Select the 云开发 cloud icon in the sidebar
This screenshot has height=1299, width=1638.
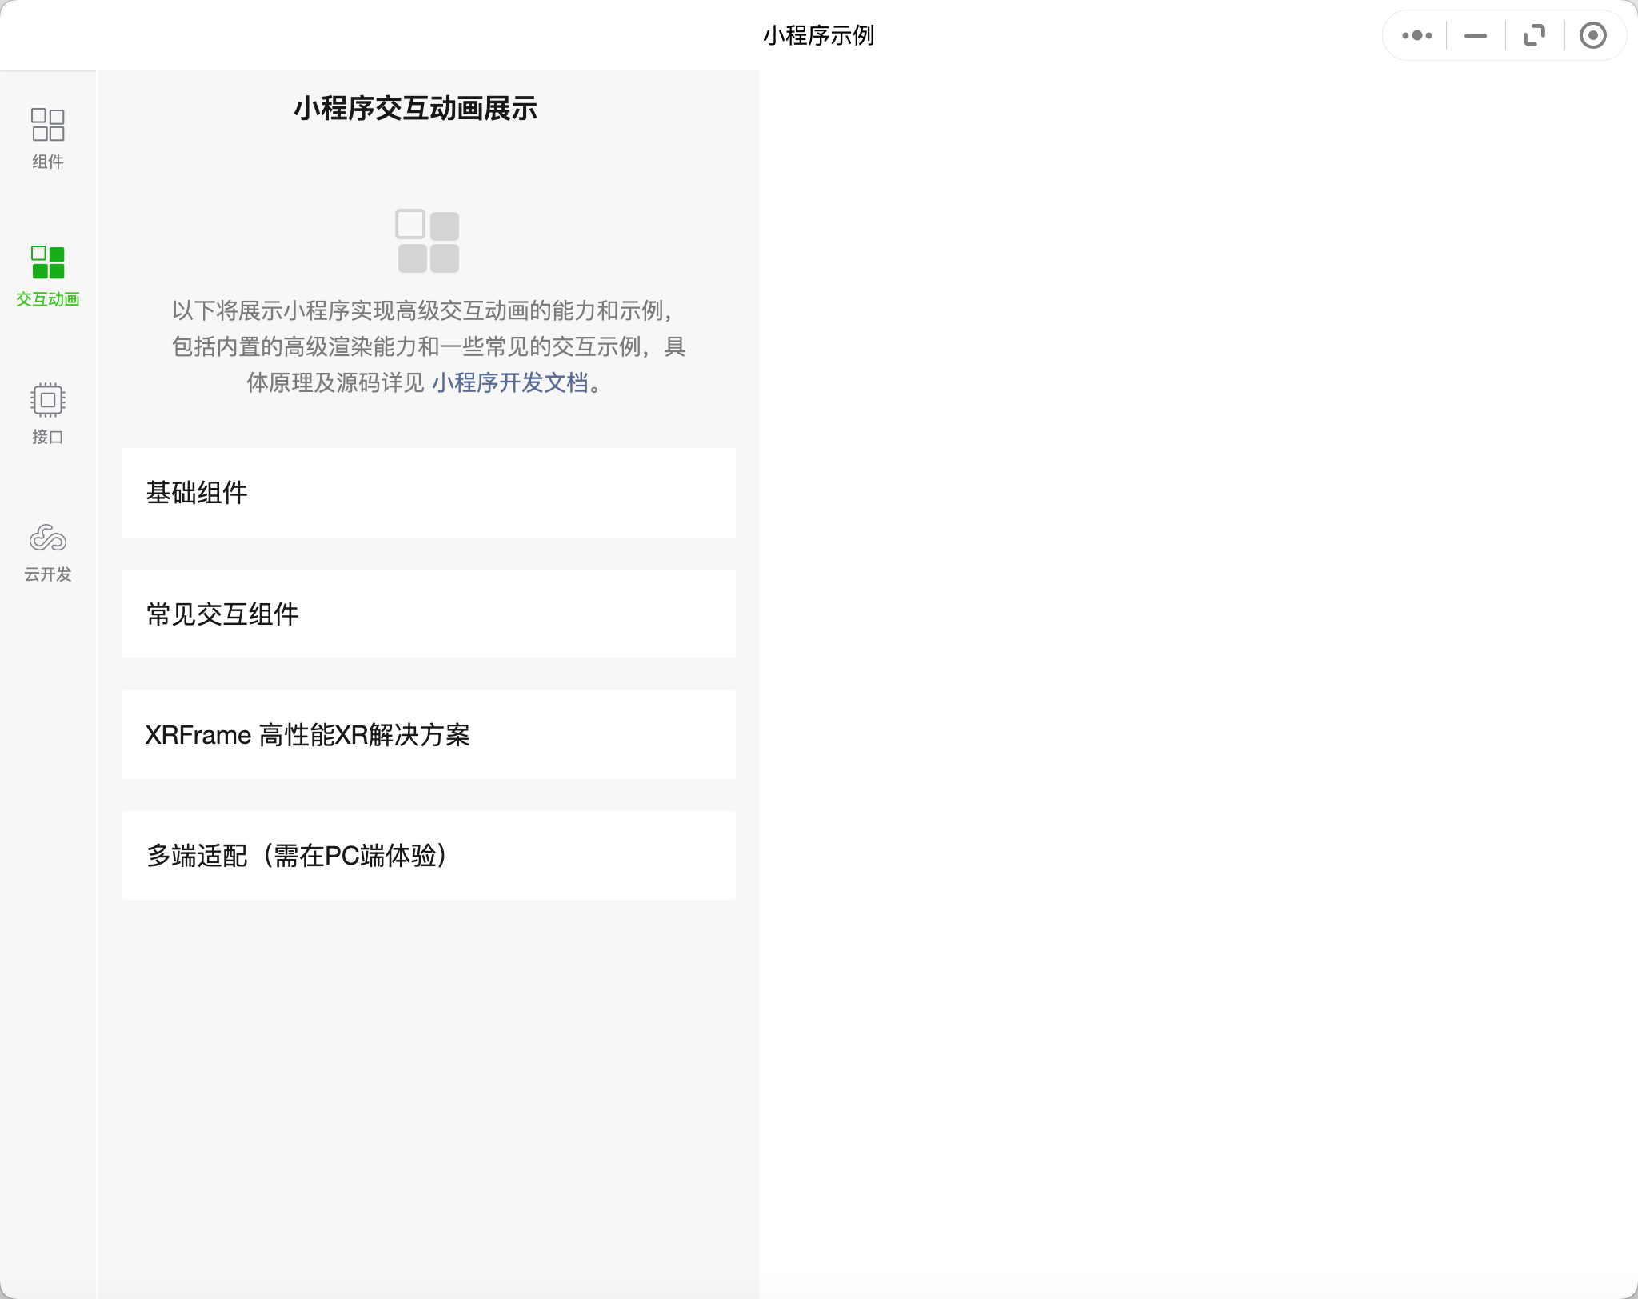click(x=48, y=538)
